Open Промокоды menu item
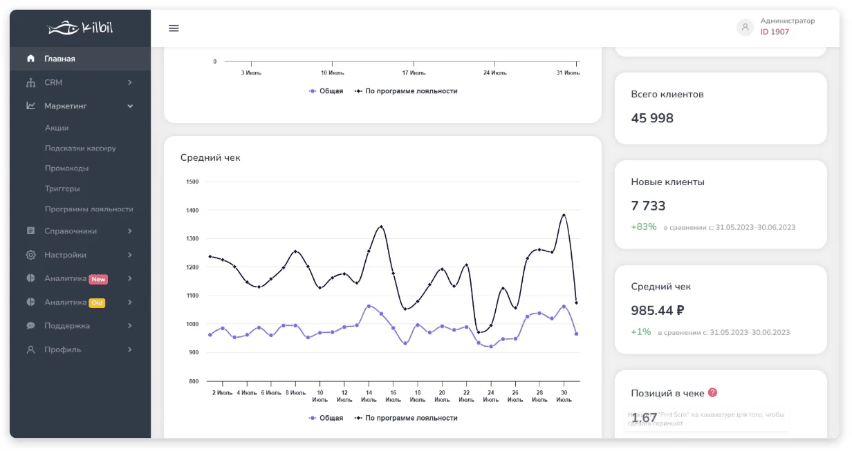Viewport: 852px width, 451px height. (66, 168)
